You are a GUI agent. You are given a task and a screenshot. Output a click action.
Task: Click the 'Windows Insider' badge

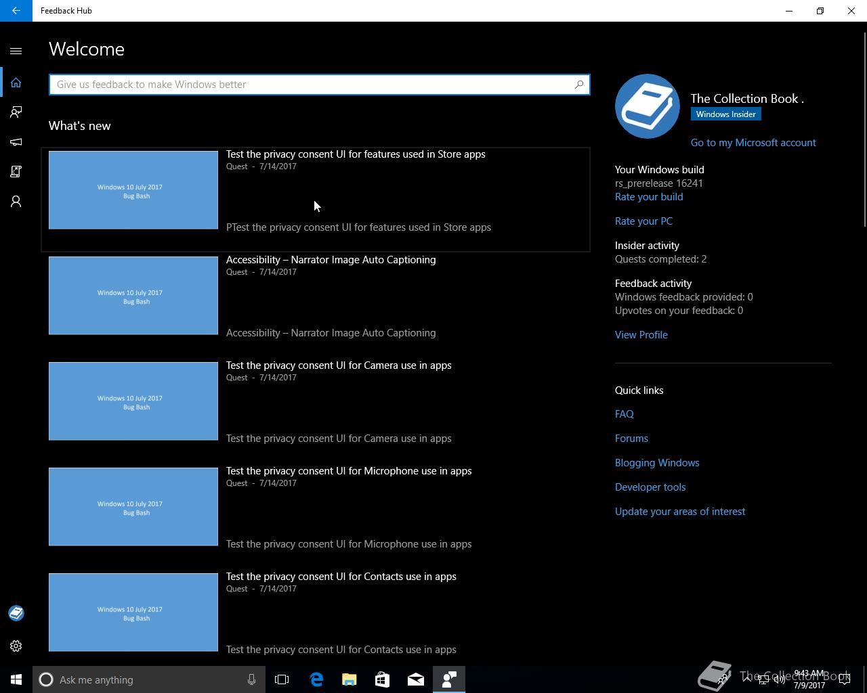(726, 114)
